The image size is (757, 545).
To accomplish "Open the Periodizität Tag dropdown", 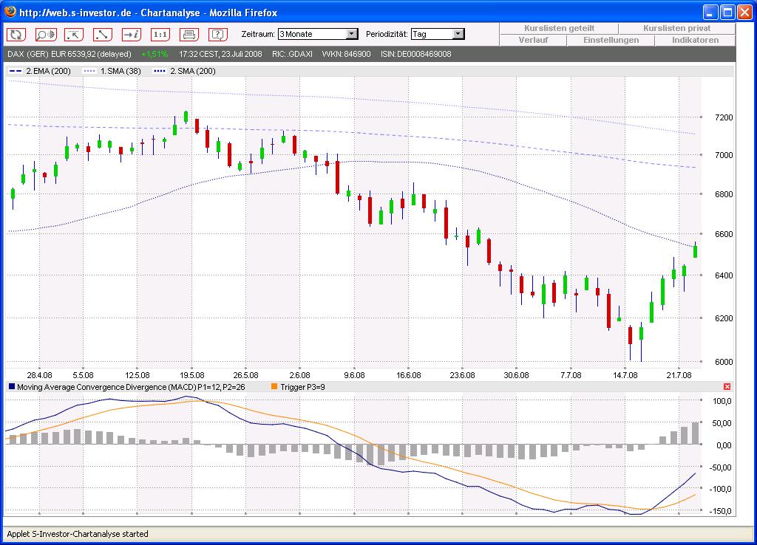I will 438,34.
